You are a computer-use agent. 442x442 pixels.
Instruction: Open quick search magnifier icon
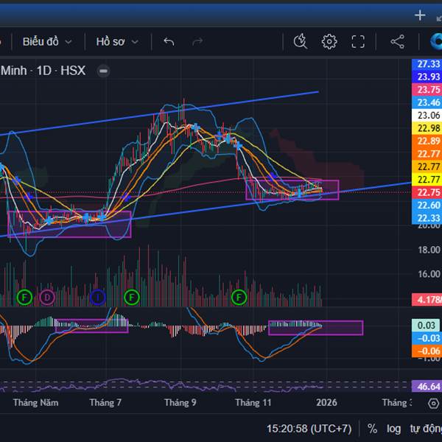[x=300, y=41]
